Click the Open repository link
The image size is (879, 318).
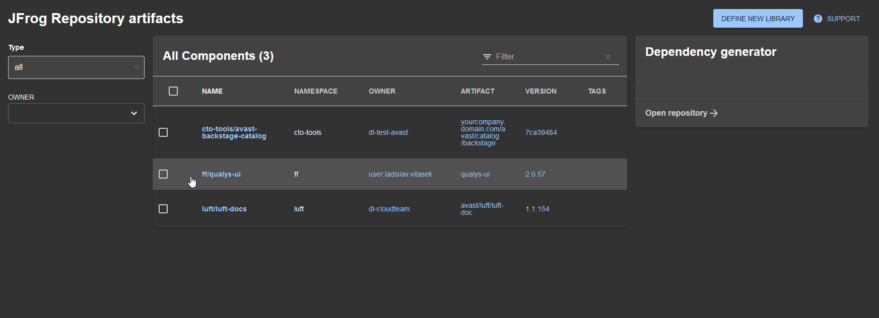pyautogui.click(x=681, y=113)
